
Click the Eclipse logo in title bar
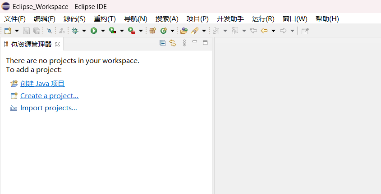point(6,6)
